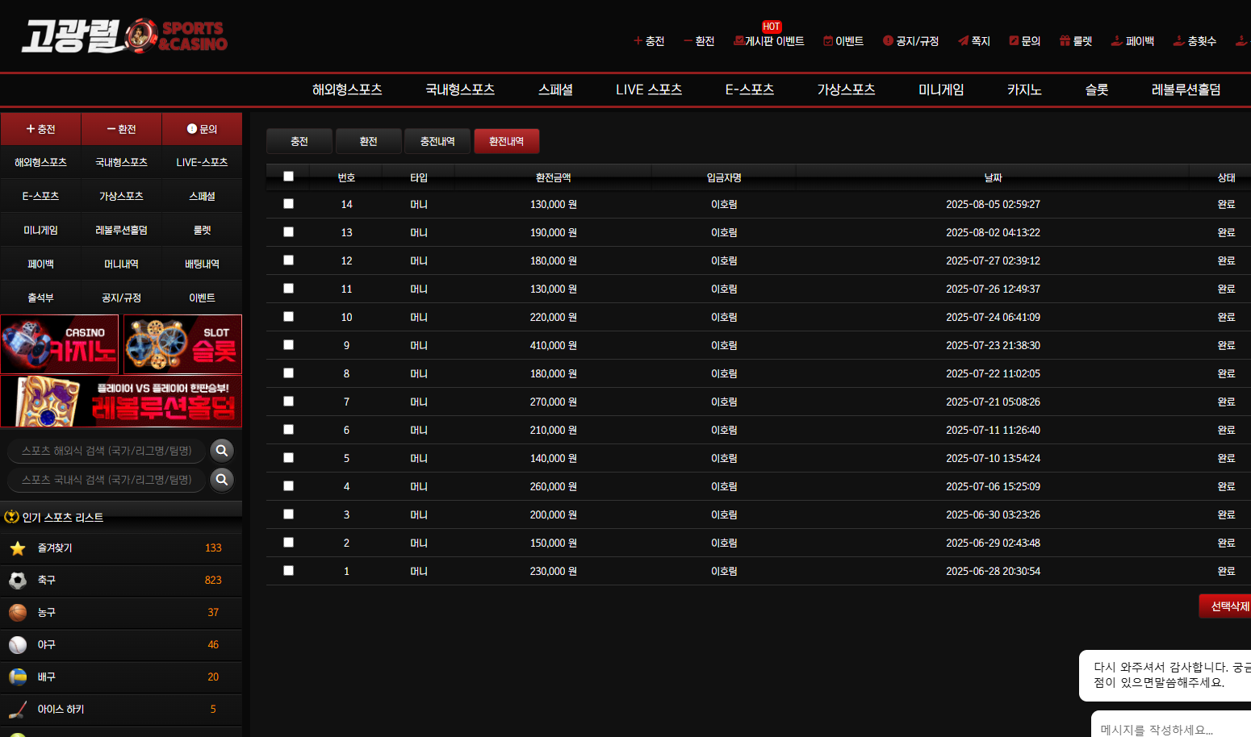This screenshot has height=737, width=1251.
Task: Open the CASINO 카지노 banner
Action: (60, 344)
